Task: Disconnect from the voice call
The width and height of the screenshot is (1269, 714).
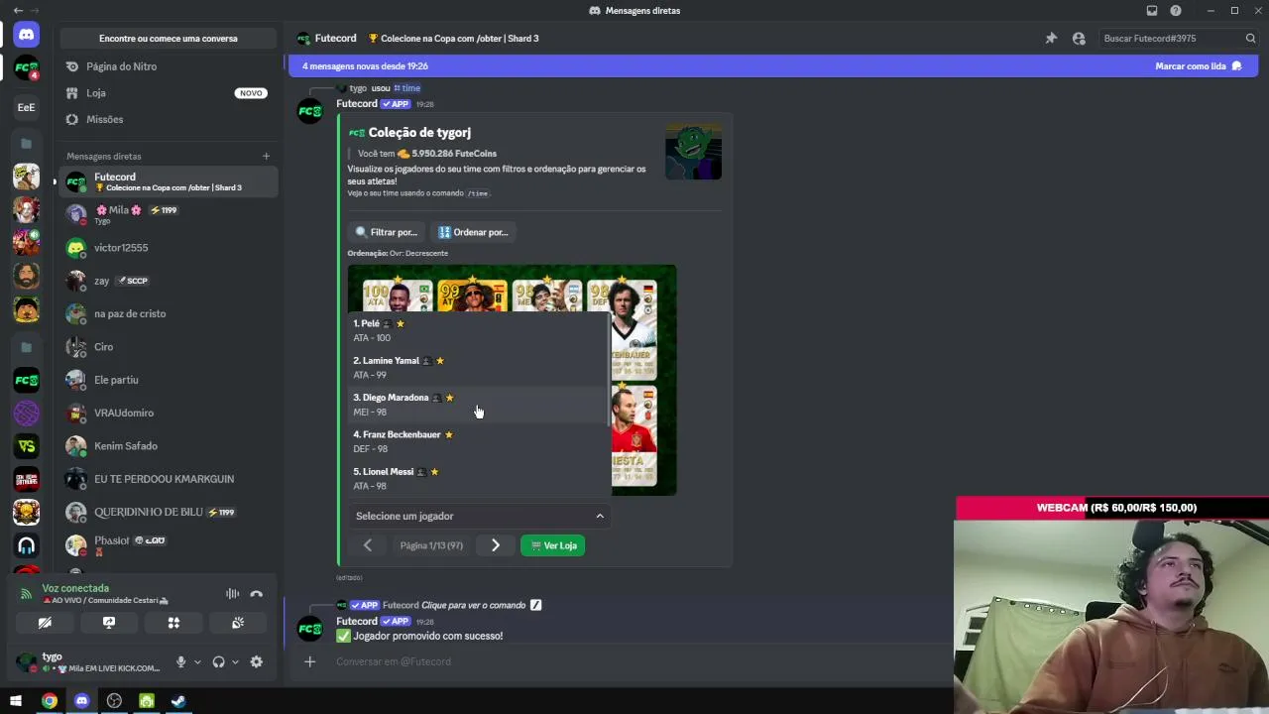Action: click(257, 594)
